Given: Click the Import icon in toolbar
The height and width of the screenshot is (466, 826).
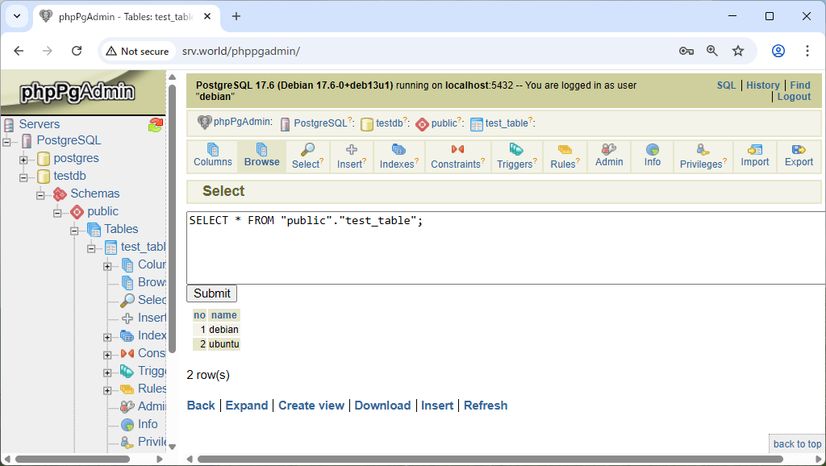Looking at the screenshot, I should click(754, 149).
